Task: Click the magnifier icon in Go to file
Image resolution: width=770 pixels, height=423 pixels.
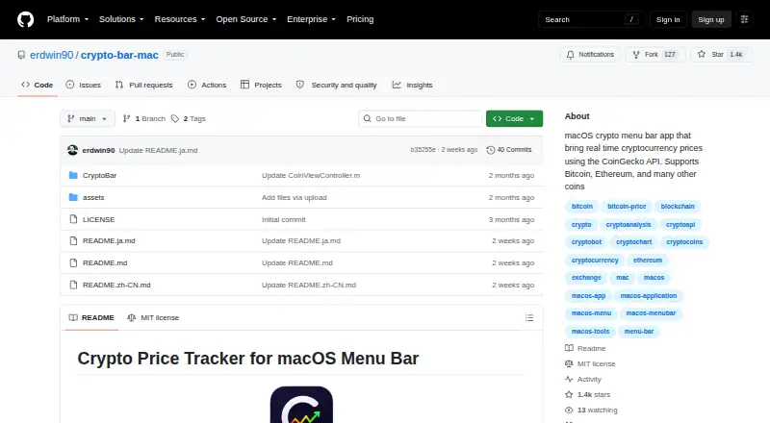Action: tap(367, 119)
